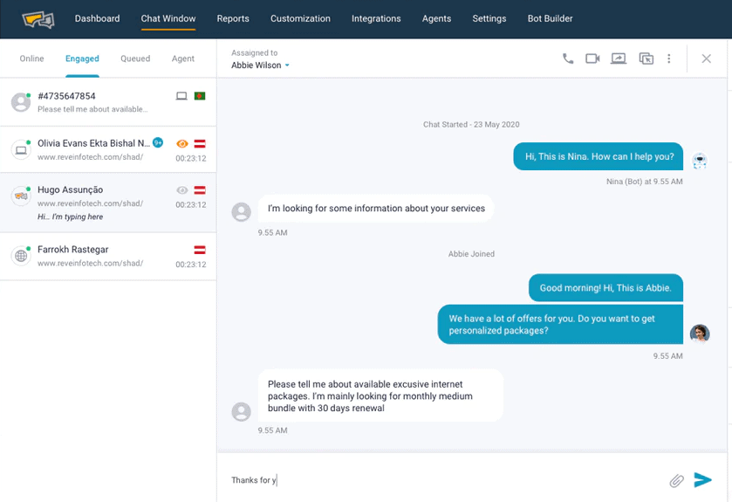Open the Bot Builder menu
The image size is (732, 502).
click(550, 18)
